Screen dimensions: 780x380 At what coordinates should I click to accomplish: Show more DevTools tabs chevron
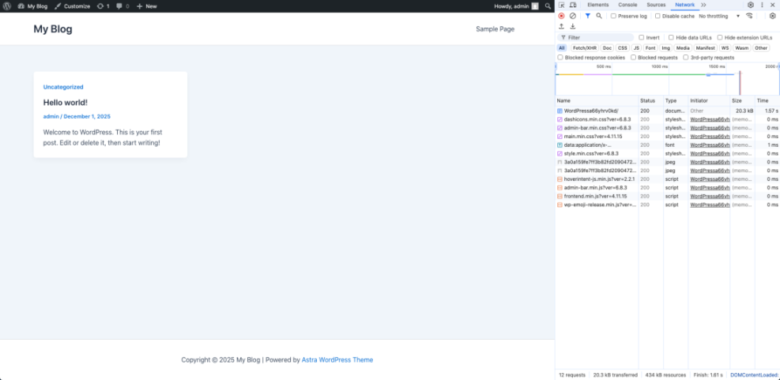click(x=703, y=5)
